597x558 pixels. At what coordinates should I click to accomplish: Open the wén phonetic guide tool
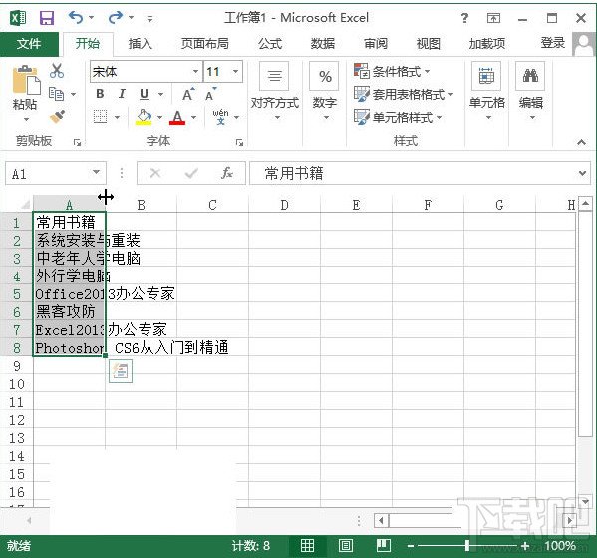[x=221, y=117]
